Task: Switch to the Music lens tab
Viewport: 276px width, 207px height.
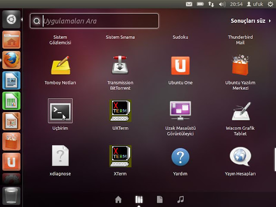Action: pyautogui.click(x=181, y=199)
